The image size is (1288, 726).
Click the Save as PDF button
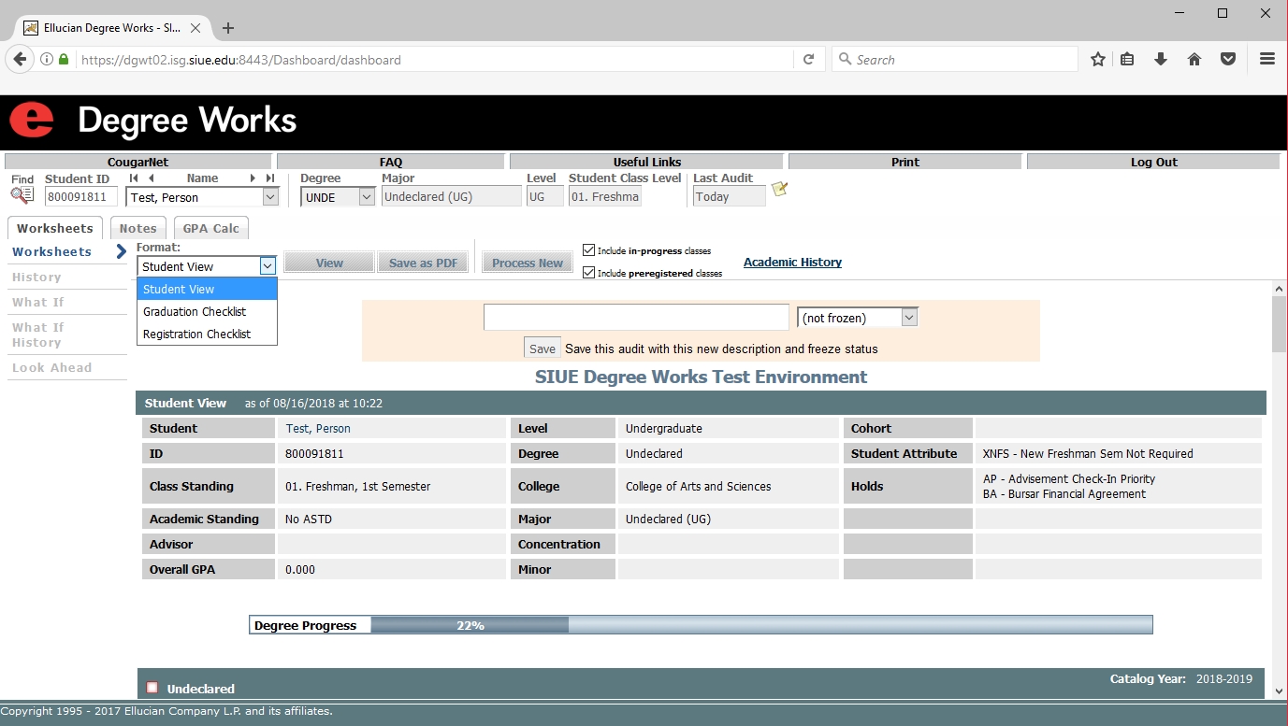click(x=423, y=263)
